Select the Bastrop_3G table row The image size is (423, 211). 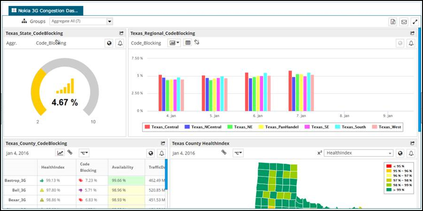[84, 180]
